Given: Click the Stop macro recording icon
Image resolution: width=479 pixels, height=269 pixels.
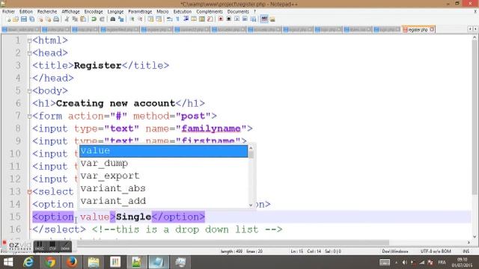Looking at the screenshot, I should point(228,19).
